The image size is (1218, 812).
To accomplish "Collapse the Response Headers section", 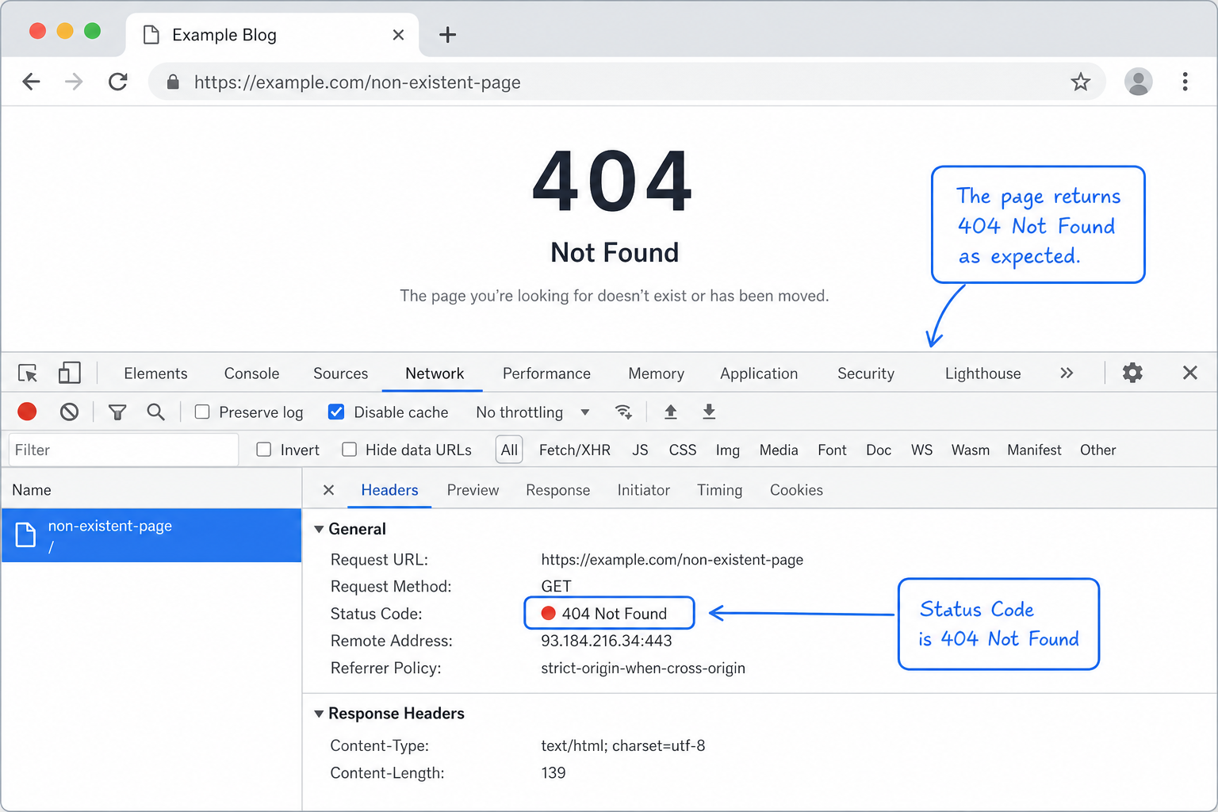I will tap(319, 714).
